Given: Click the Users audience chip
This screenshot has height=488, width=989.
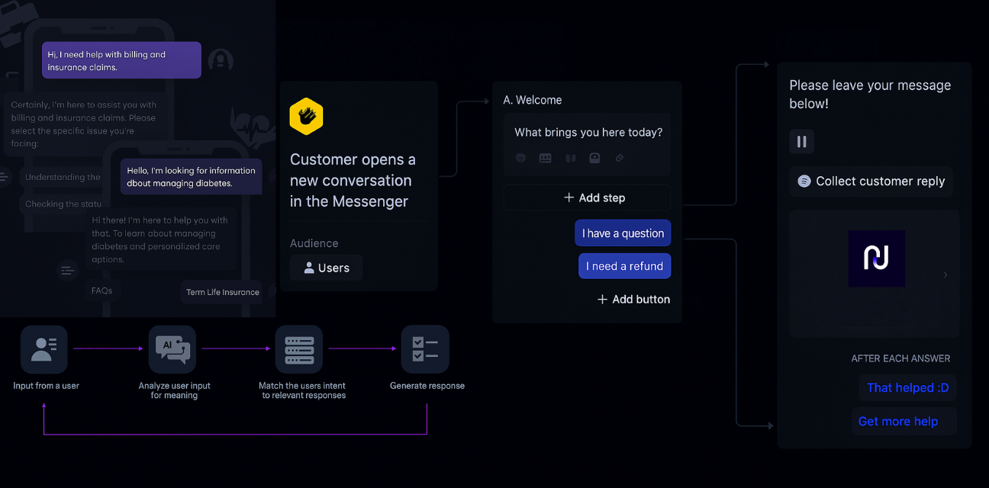Looking at the screenshot, I should [x=326, y=268].
